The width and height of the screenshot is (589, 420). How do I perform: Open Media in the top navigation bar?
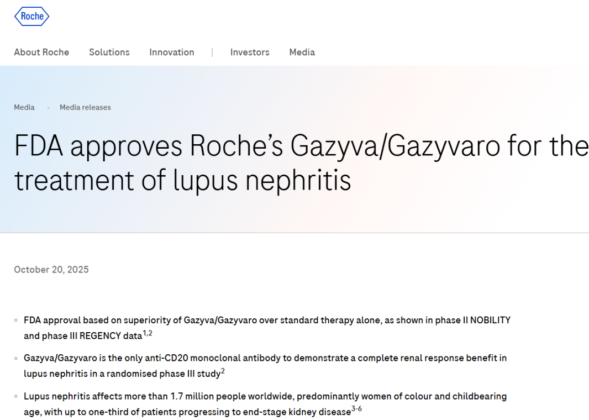click(302, 53)
